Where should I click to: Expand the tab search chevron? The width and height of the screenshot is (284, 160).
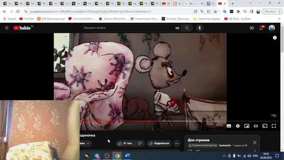pyautogui.click(x=250, y=3)
